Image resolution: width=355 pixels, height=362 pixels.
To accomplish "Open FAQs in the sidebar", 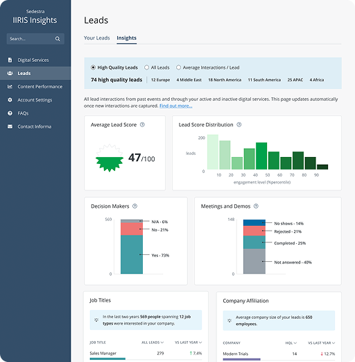I will 35,113.
